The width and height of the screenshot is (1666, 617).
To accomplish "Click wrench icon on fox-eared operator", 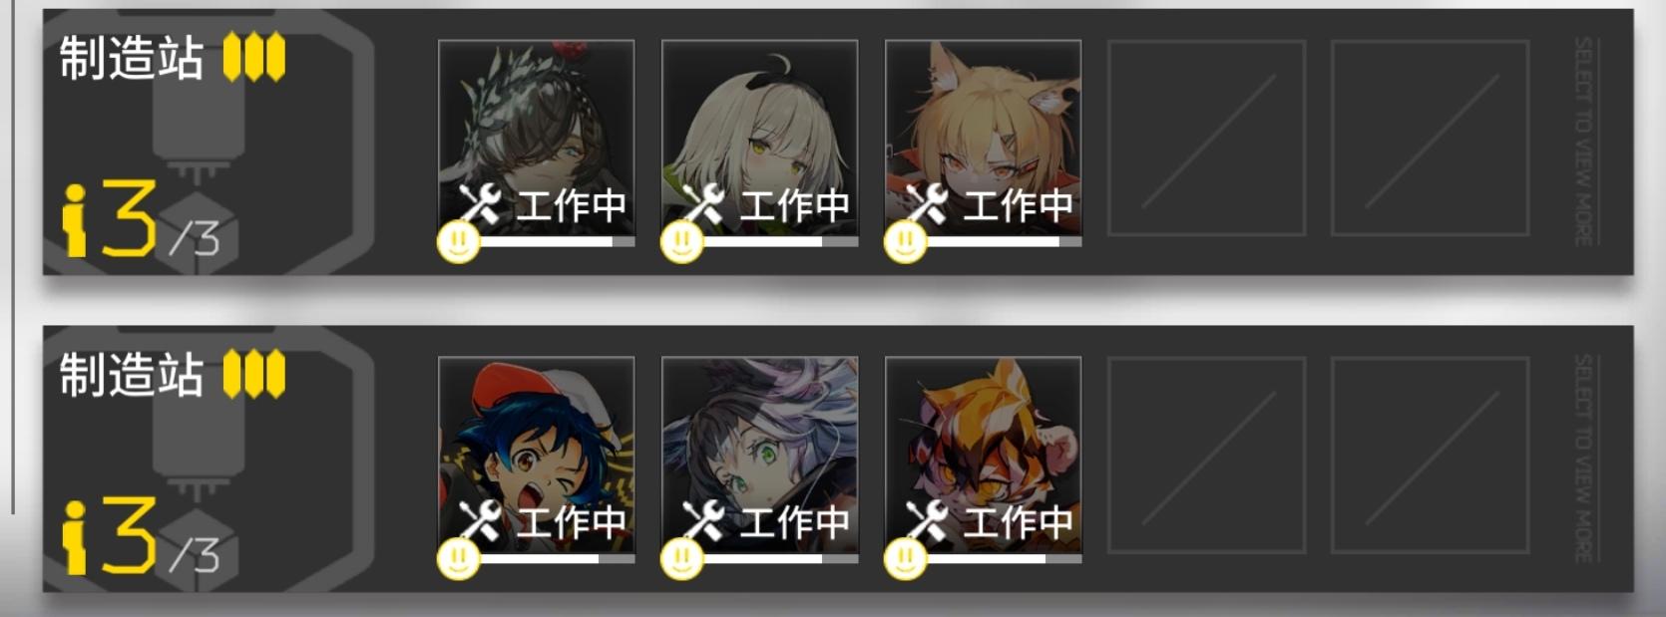I will 927,204.
